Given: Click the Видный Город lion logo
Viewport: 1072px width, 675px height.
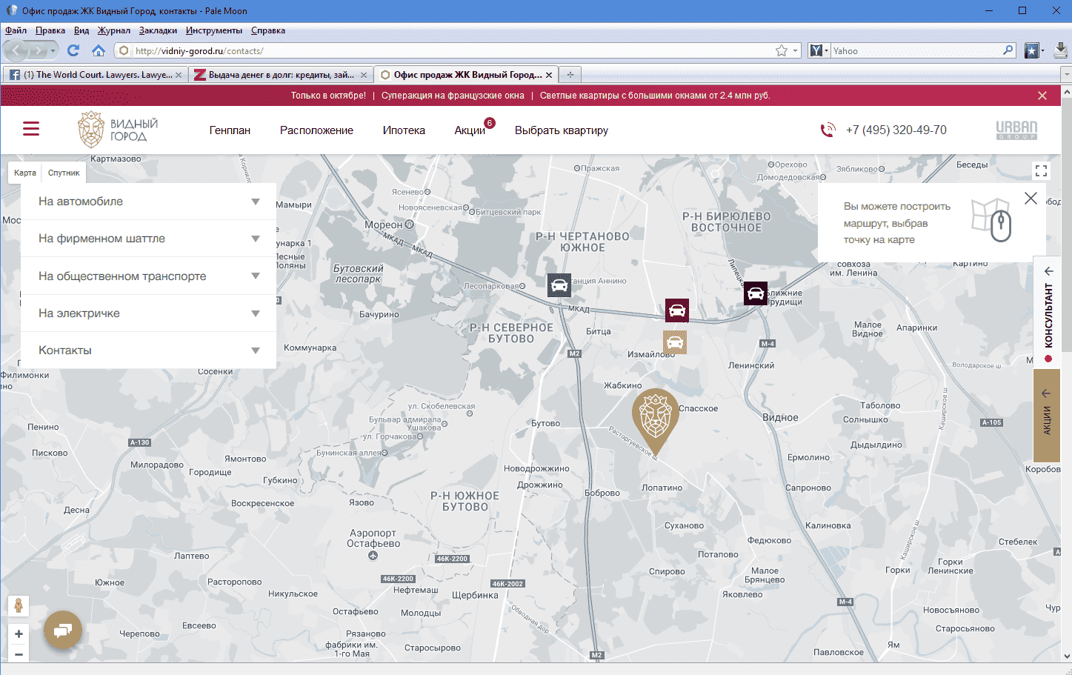Looking at the screenshot, I should (x=119, y=130).
